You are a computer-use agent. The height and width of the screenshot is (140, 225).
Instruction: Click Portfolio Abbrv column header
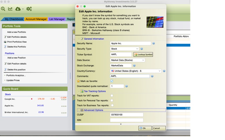pyautogui.click(x=181, y=36)
